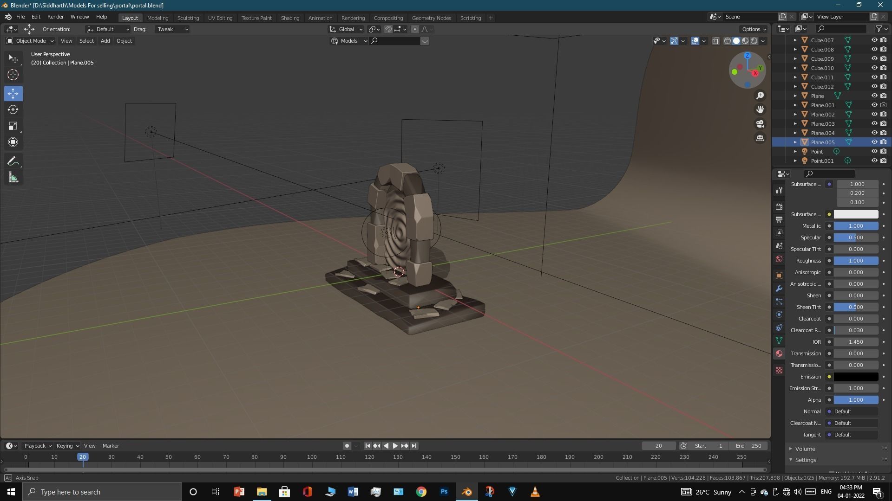Open the File menu

pyautogui.click(x=20, y=17)
